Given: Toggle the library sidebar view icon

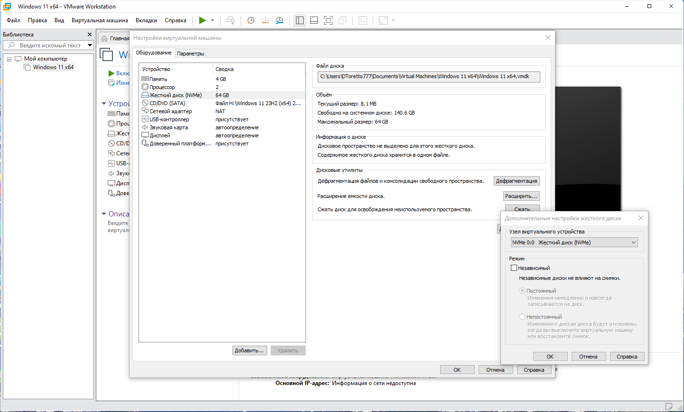Looking at the screenshot, I should click(x=300, y=20).
